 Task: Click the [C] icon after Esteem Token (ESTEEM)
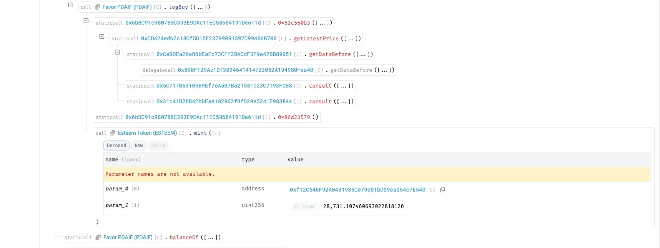pos(182,133)
